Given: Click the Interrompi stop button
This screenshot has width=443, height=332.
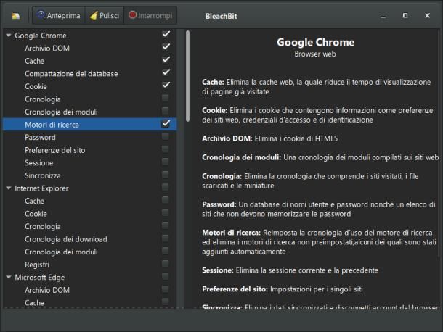Looking at the screenshot, I should pyautogui.click(x=150, y=15).
